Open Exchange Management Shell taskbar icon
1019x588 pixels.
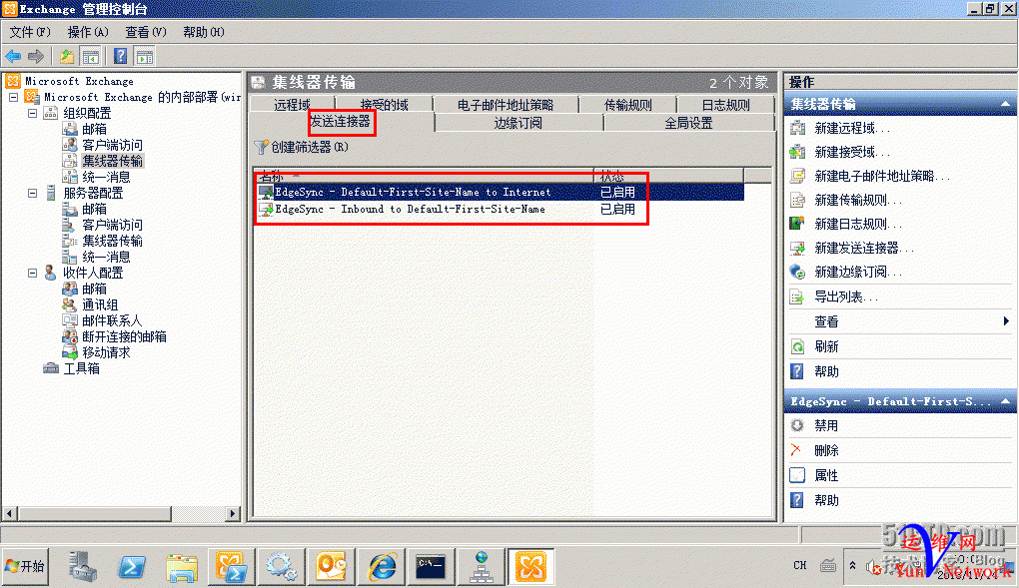point(232,567)
